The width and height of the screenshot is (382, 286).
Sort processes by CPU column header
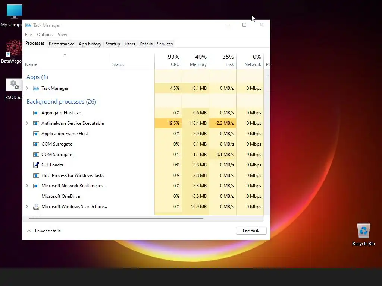[x=168, y=60]
